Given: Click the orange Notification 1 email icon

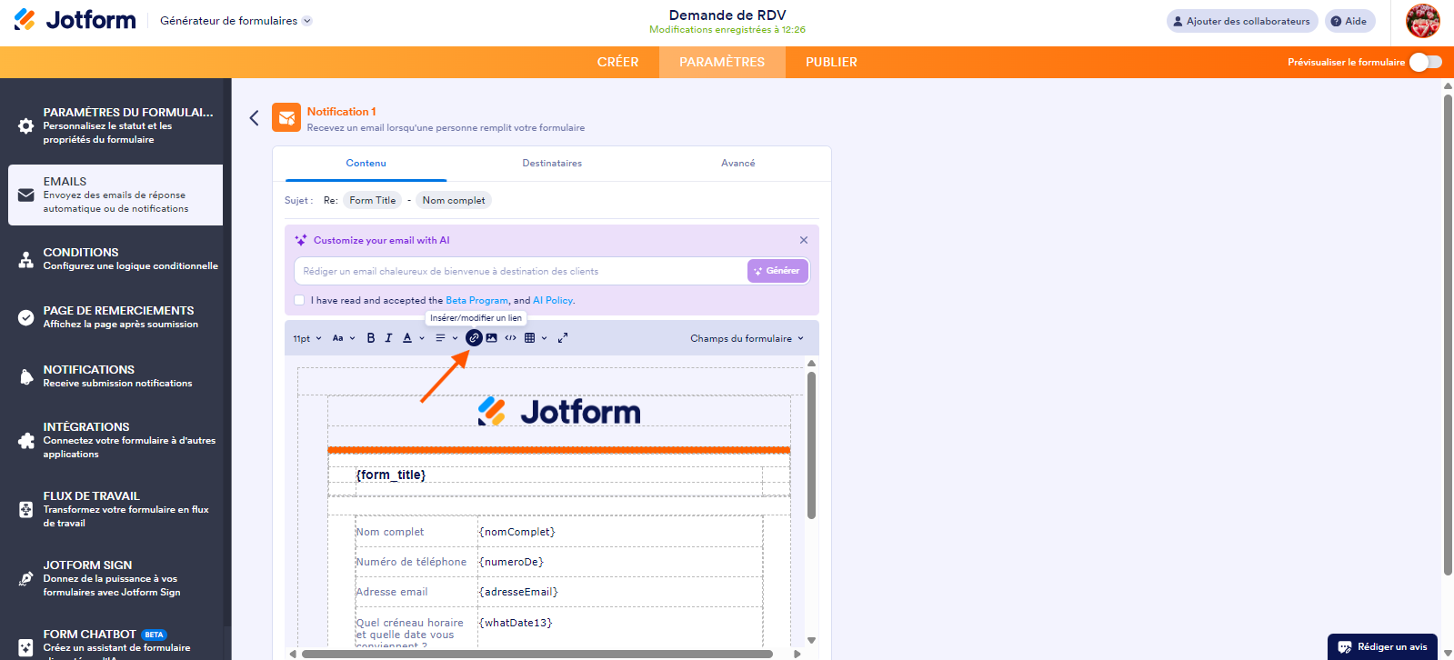Looking at the screenshot, I should coord(286,117).
